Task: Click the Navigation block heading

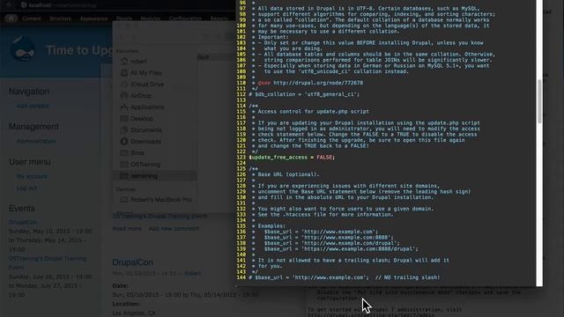Action: point(29,92)
